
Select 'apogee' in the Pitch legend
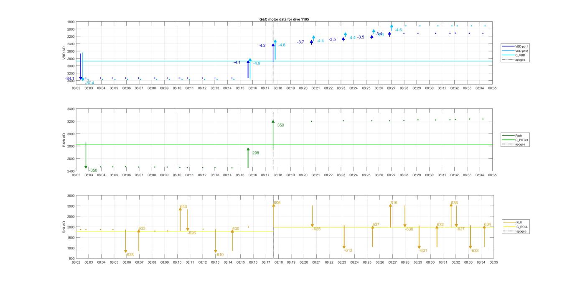[x=514, y=144]
